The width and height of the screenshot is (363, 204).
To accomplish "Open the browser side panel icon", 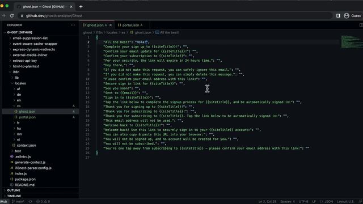I will click(x=338, y=16).
